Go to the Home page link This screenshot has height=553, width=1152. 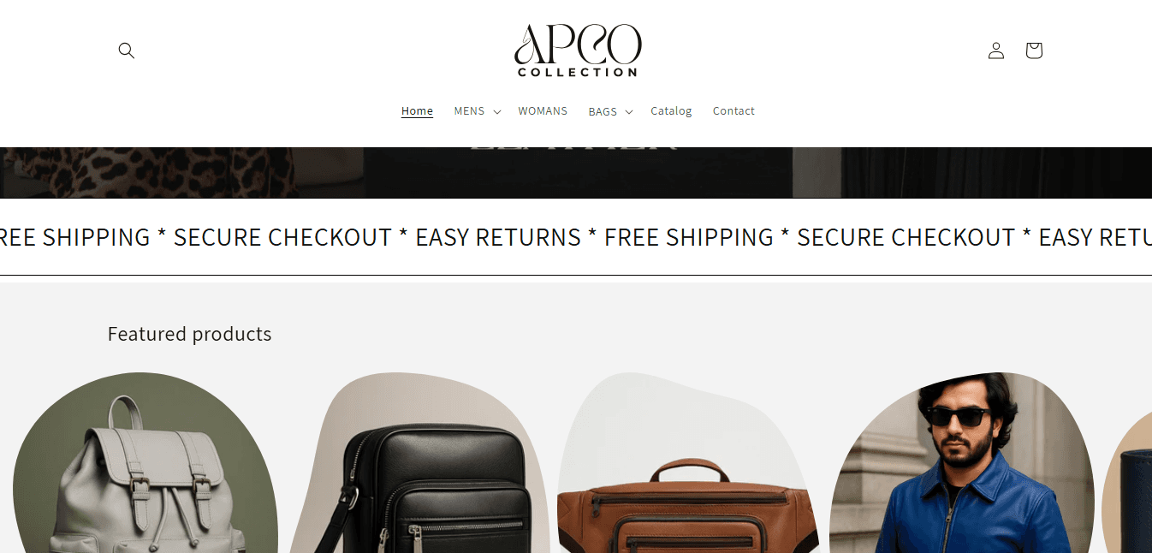(417, 111)
